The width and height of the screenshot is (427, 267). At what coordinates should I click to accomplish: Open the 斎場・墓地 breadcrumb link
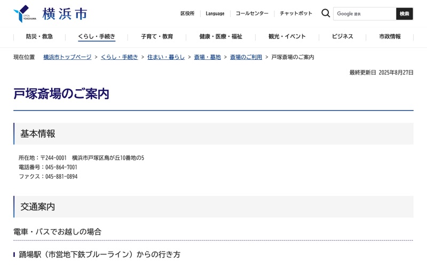(207, 57)
